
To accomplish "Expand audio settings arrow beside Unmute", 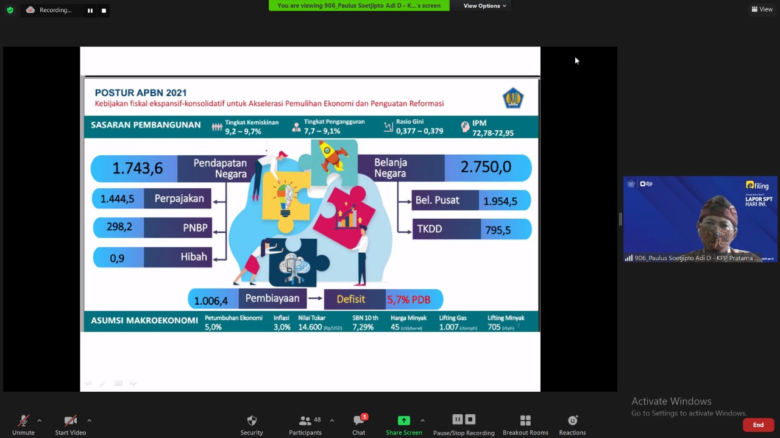I will (x=40, y=420).
